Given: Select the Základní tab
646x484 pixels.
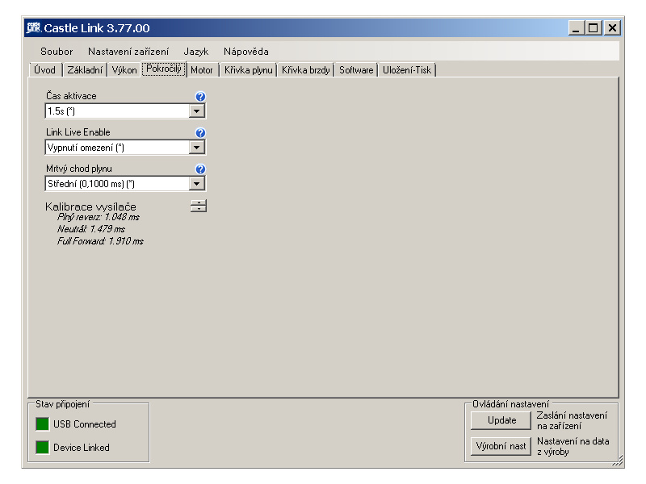Looking at the screenshot, I should tap(84, 70).
